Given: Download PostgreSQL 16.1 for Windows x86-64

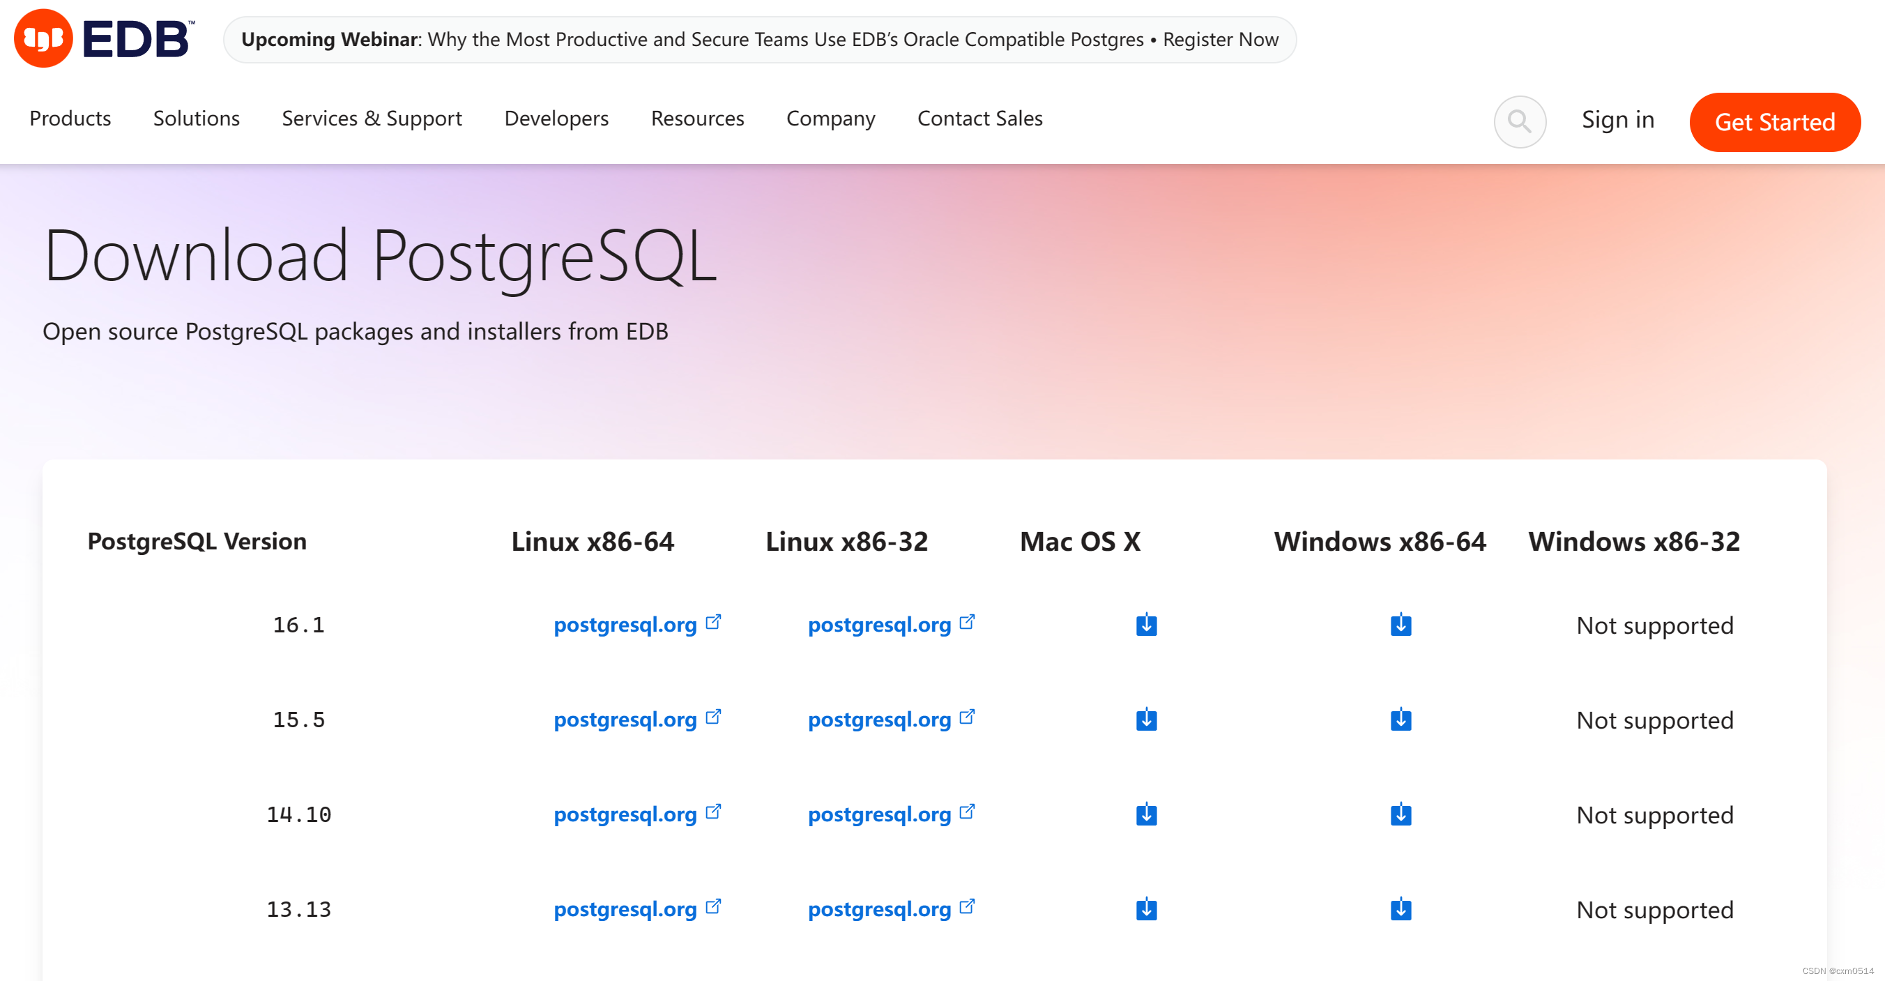Looking at the screenshot, I should tap(1400, 625).
